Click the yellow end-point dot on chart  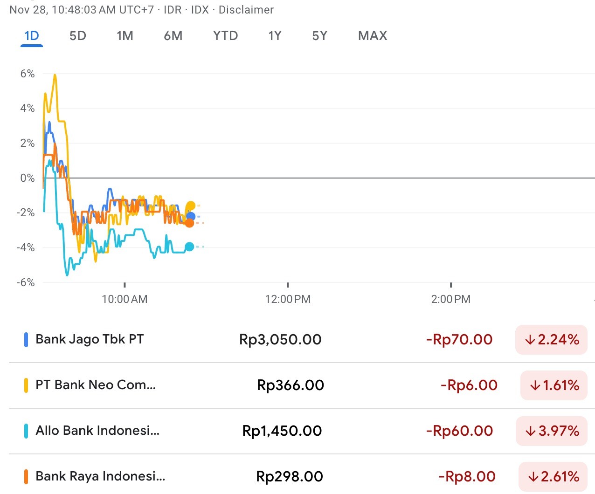191,206
